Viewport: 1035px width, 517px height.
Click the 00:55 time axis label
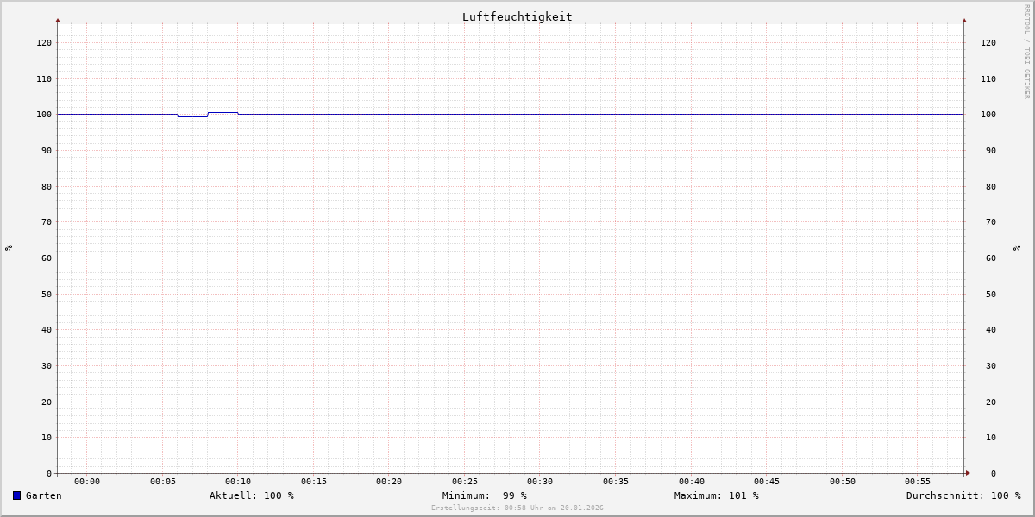pyautogui.click(x=918, y=482)
